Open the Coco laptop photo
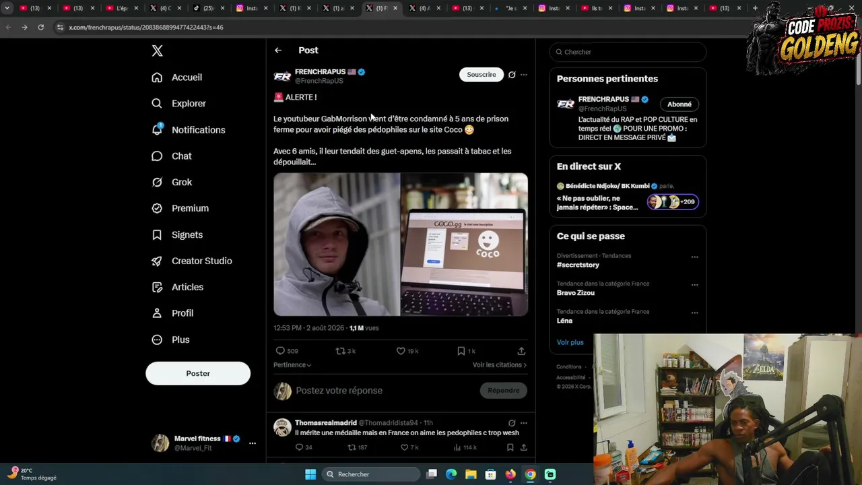Image resolution: width=862 pixels, height=485 pixels. pyautogui.click(x=465, y=245)
